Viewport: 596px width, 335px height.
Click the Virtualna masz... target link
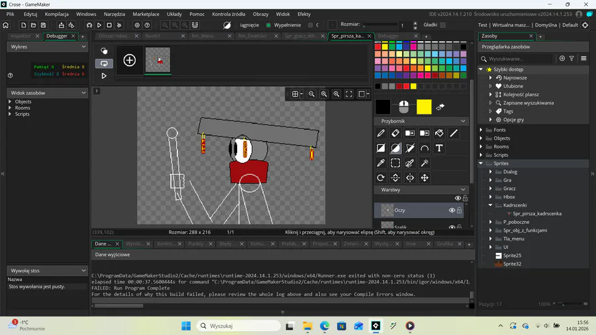click(511, 25)
